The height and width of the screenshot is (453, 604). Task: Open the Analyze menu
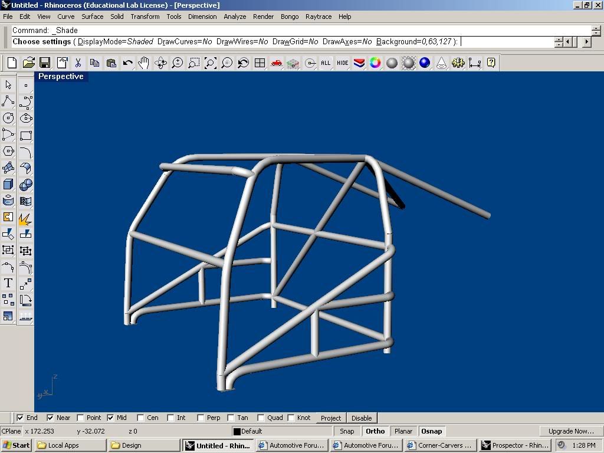click(x=234, y=17)
